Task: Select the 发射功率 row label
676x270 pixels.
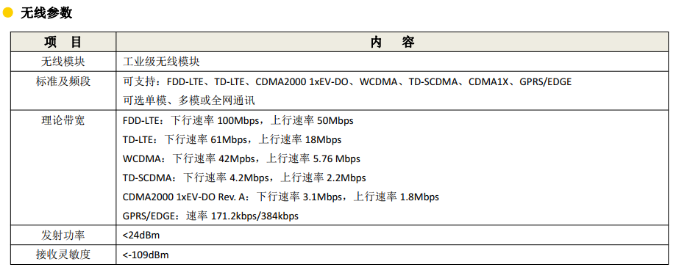Action: 63,236
